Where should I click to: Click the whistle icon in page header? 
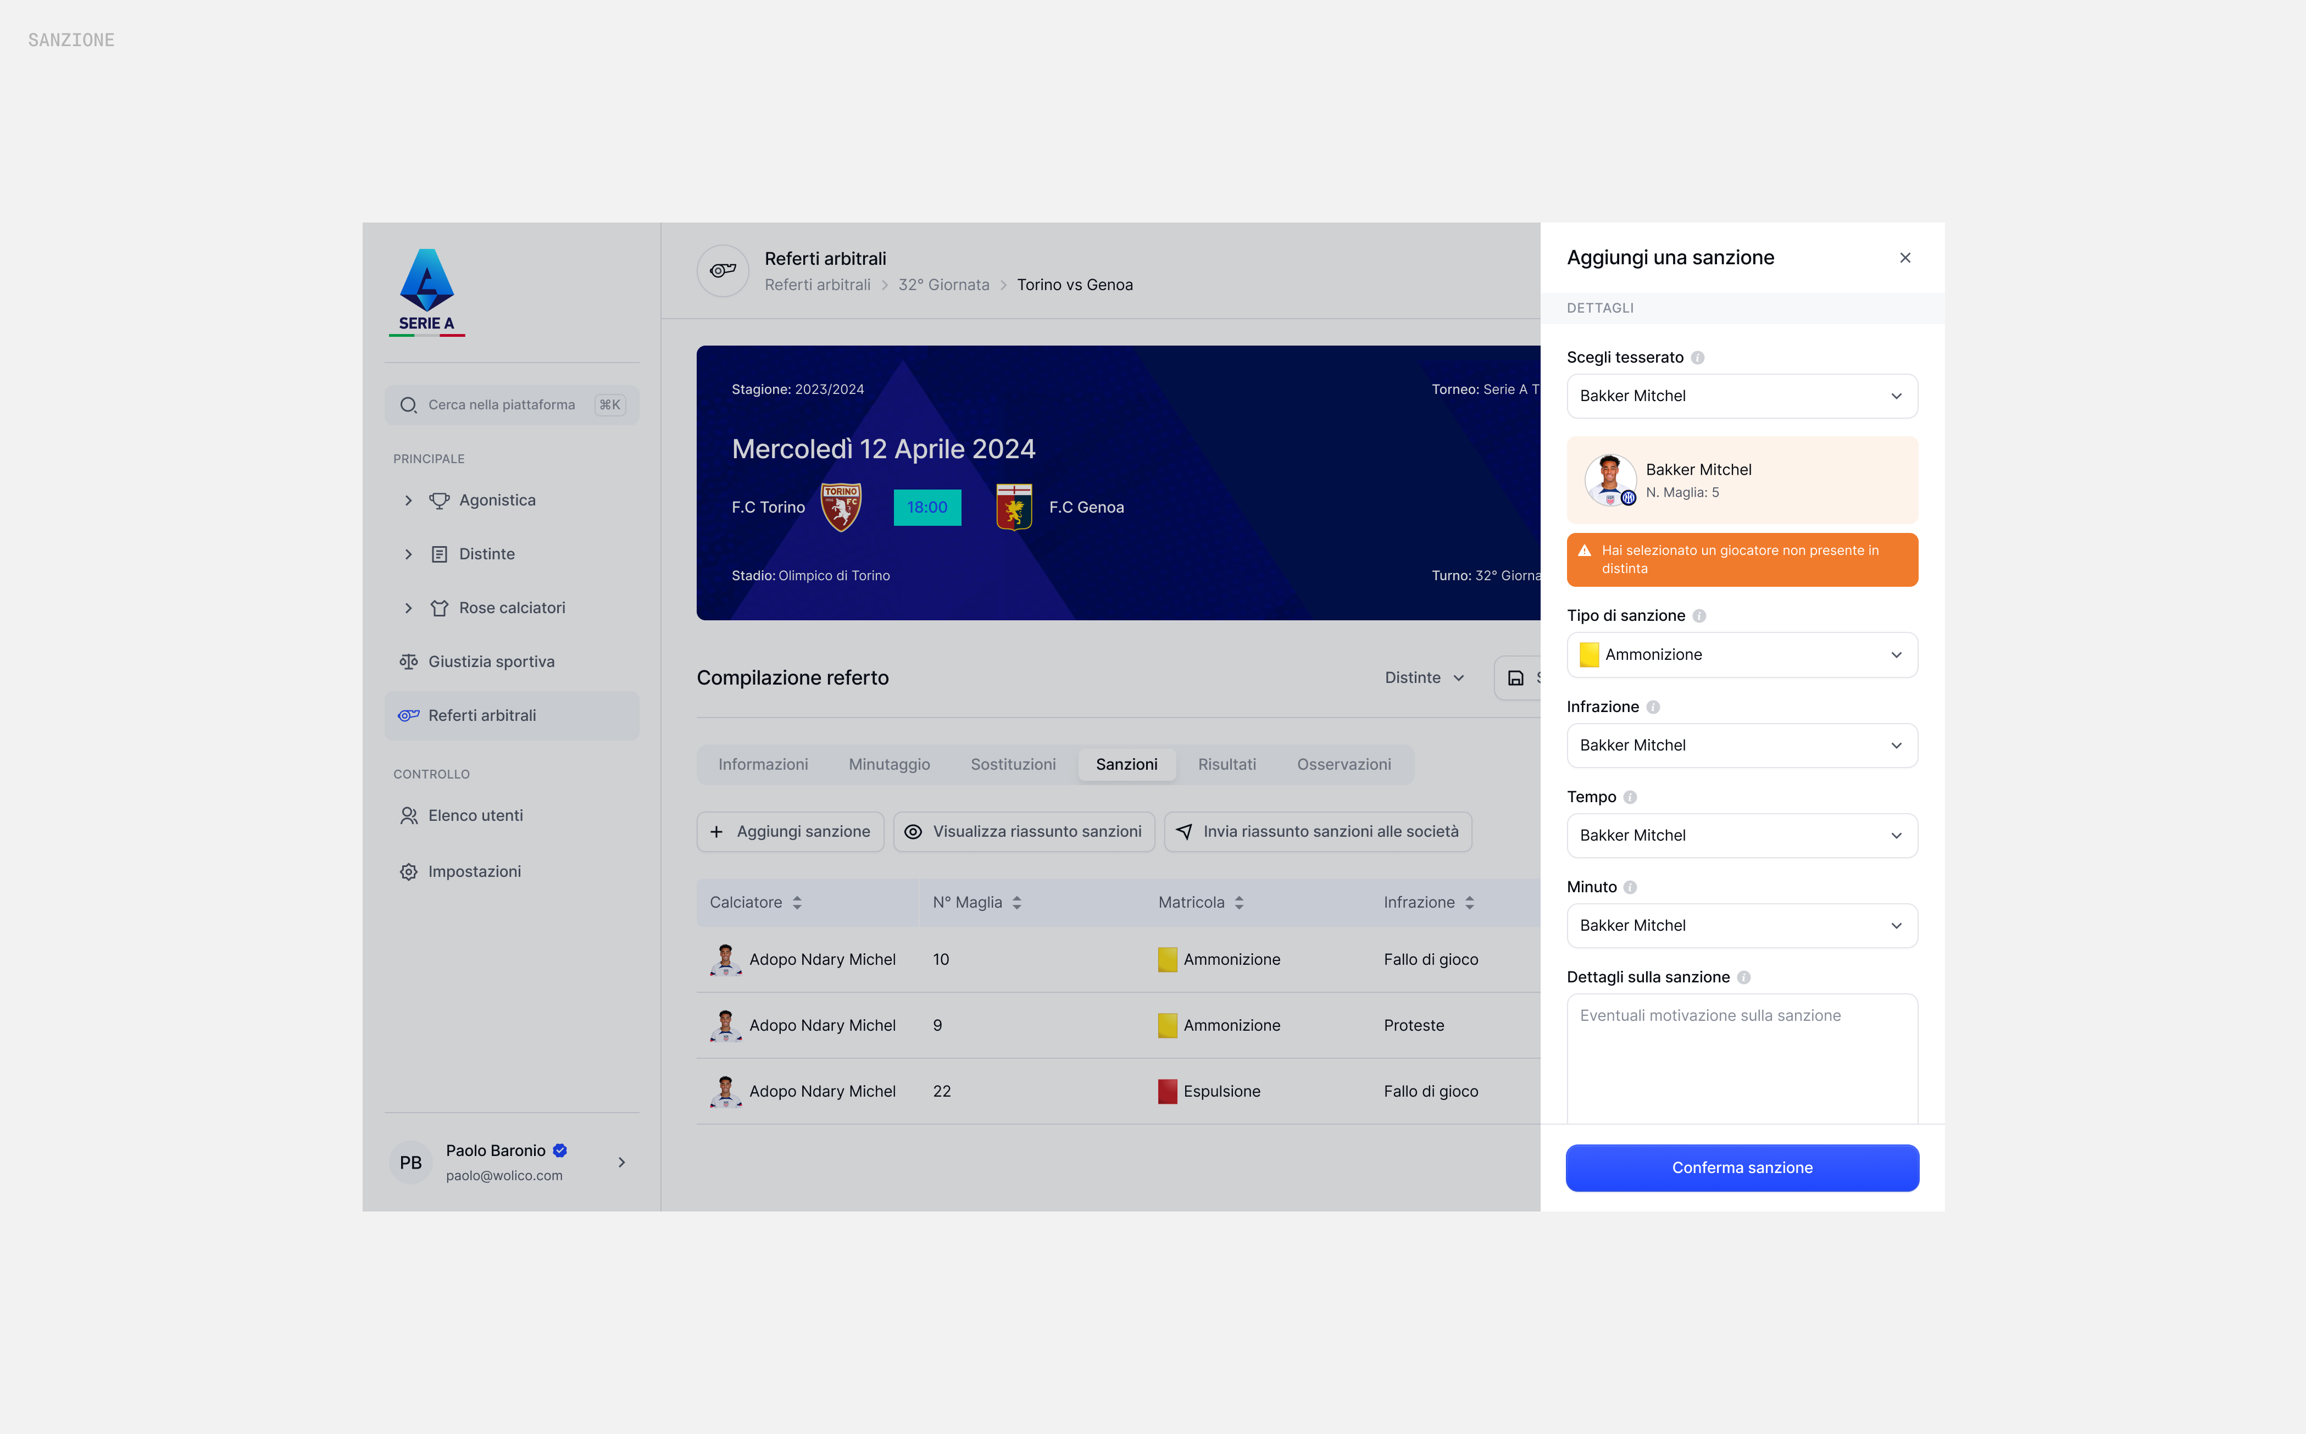pos(724,270)
